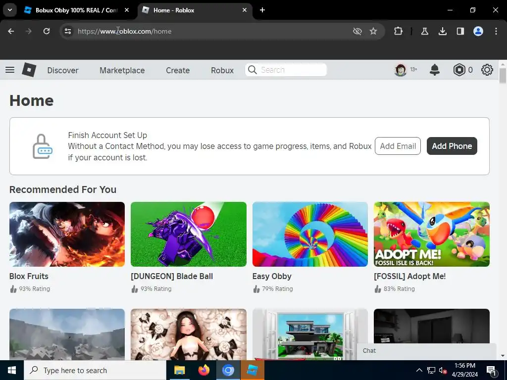507x380 pixels.
Task: Click the Add Phone button
Action: [x=452, y=146]
